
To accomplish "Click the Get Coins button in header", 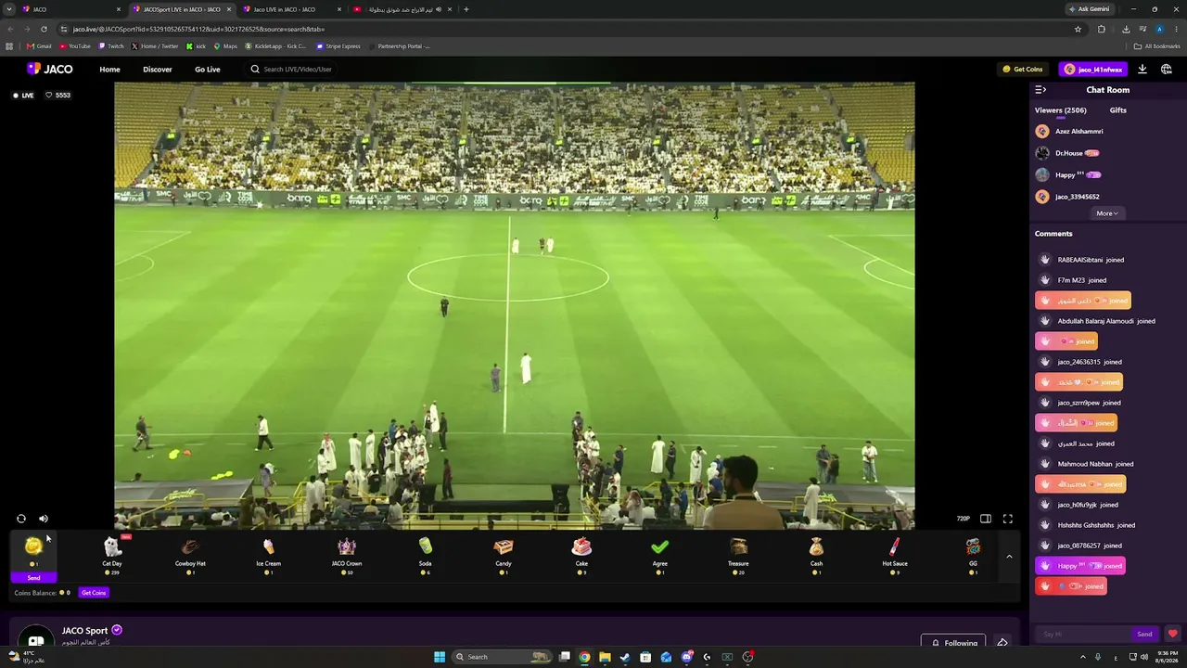I will tap(1023, 70).
